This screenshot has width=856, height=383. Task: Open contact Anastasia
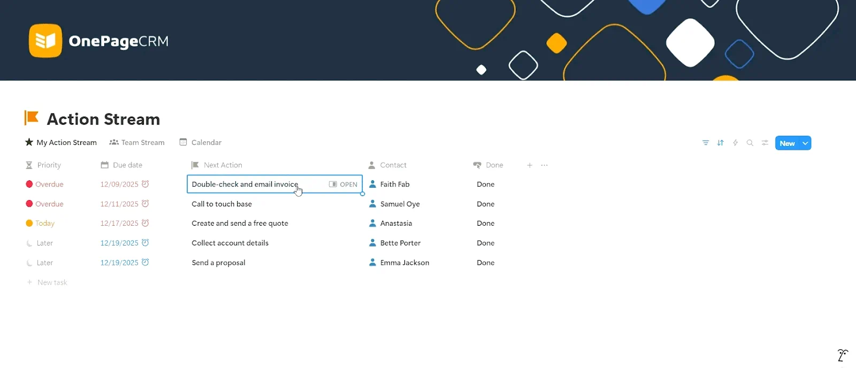coord(396,223)
